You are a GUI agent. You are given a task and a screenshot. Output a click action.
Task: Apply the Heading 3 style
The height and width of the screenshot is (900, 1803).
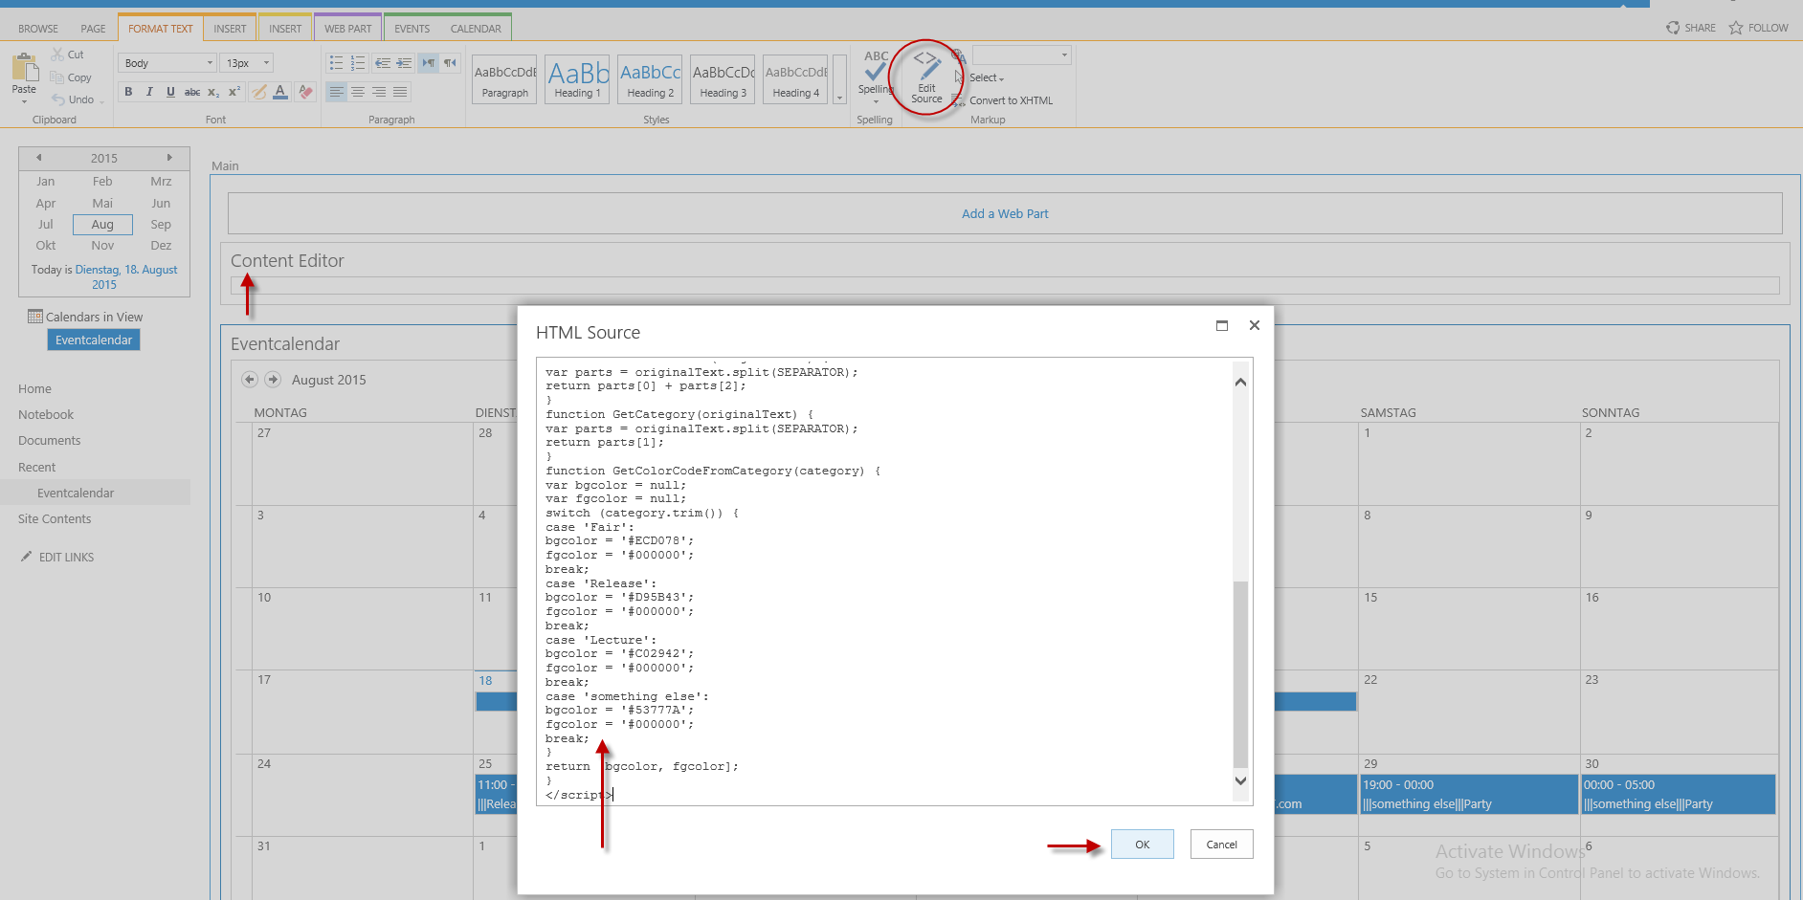click(x=723, y=79)
